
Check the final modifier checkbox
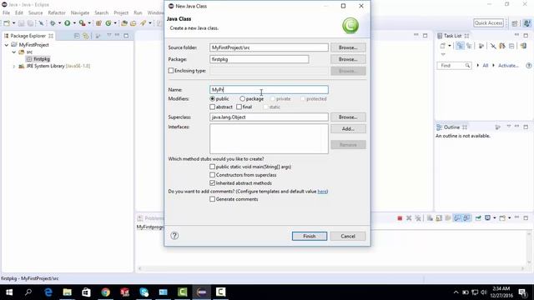point(239,107)
